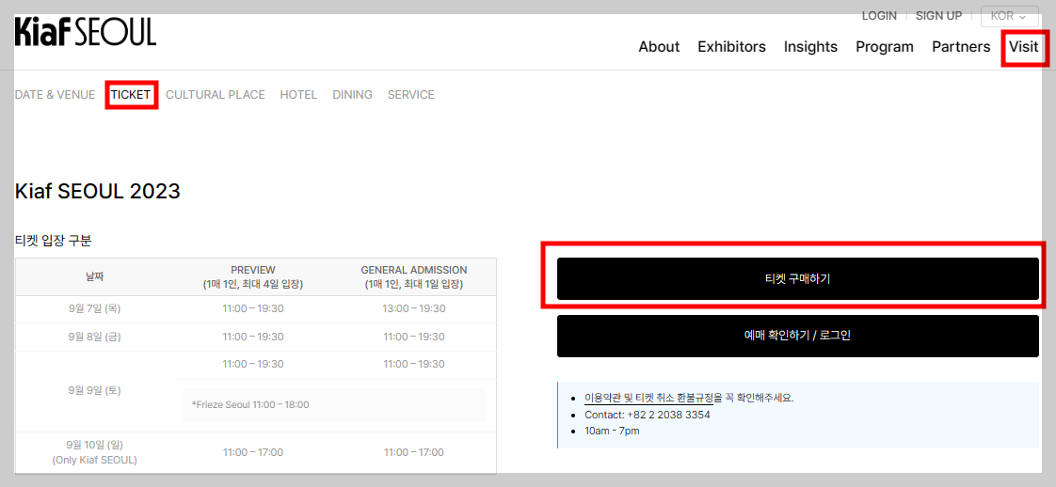This screenshot has height=487, width=1056.
Task: Click the 9월 7일 (목) row label
Action: 95,308
